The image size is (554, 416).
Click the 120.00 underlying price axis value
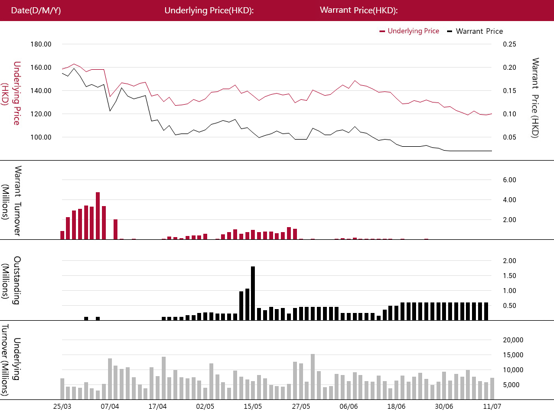[x=41, y=114]
